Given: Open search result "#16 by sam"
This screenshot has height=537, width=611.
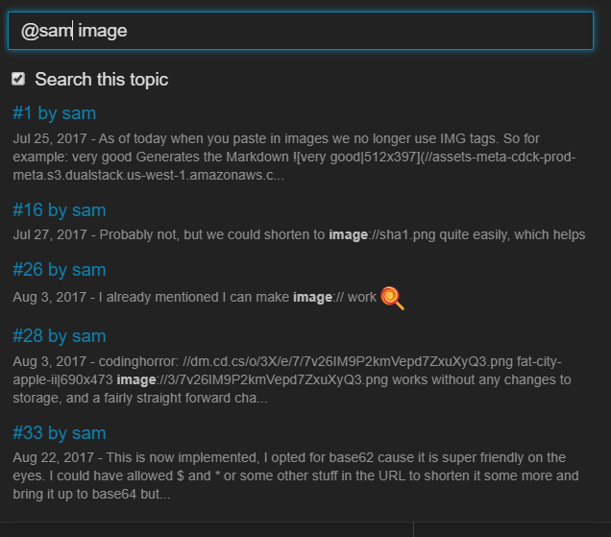Looking at the screenshot, I should point(60,210).
